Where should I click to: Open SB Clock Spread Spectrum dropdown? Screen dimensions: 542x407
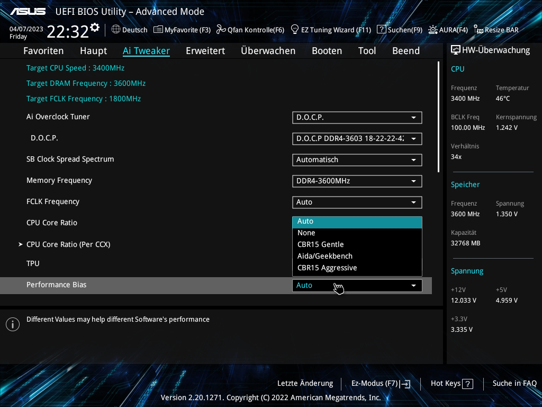(x=357, y=160)
